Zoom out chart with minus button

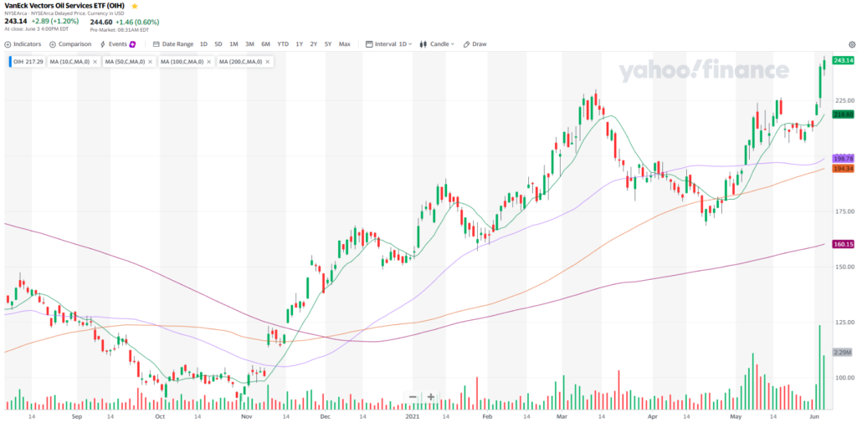pos(413,397)
